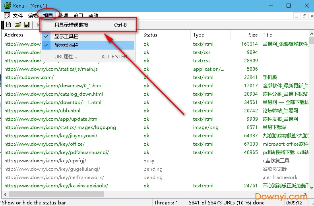Open the 文件 menu

18,16
